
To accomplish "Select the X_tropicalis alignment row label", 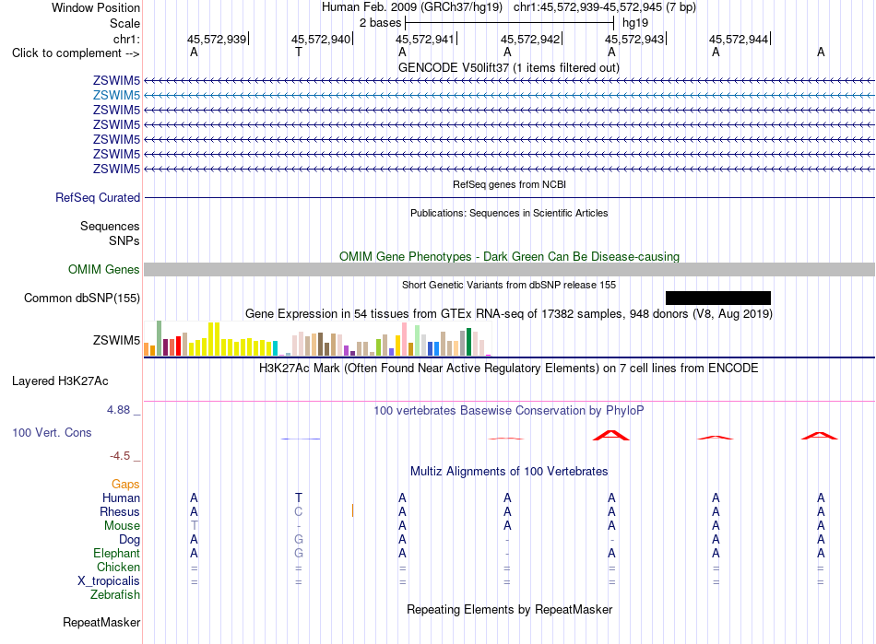I will [x=109, y=581].
